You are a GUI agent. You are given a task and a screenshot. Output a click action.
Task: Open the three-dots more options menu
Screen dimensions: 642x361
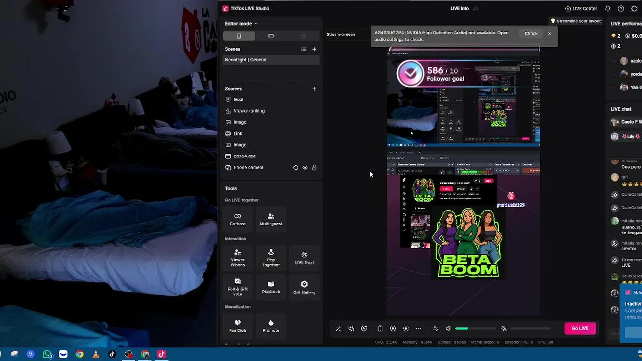(x=418, y=329)
